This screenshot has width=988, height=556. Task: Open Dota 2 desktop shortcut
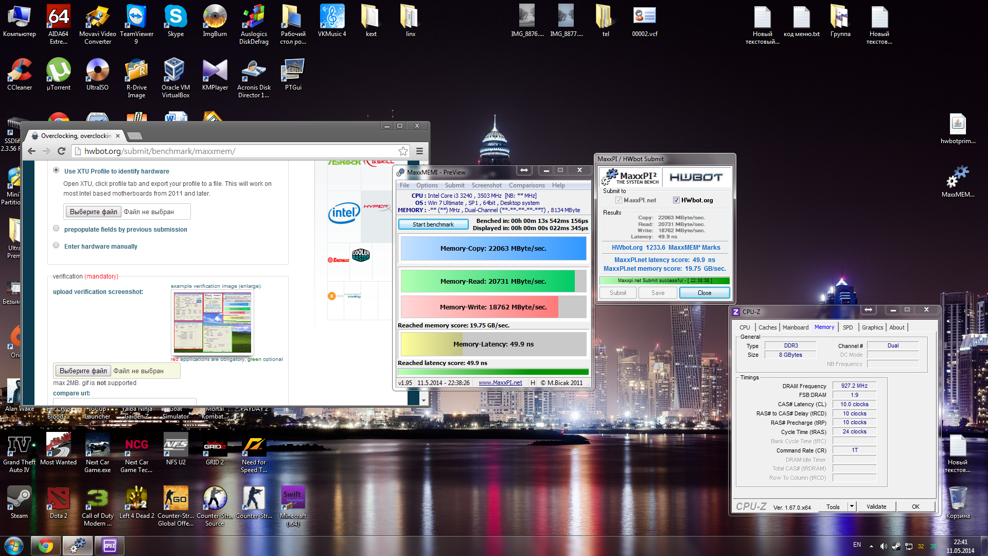click(58, 502)
